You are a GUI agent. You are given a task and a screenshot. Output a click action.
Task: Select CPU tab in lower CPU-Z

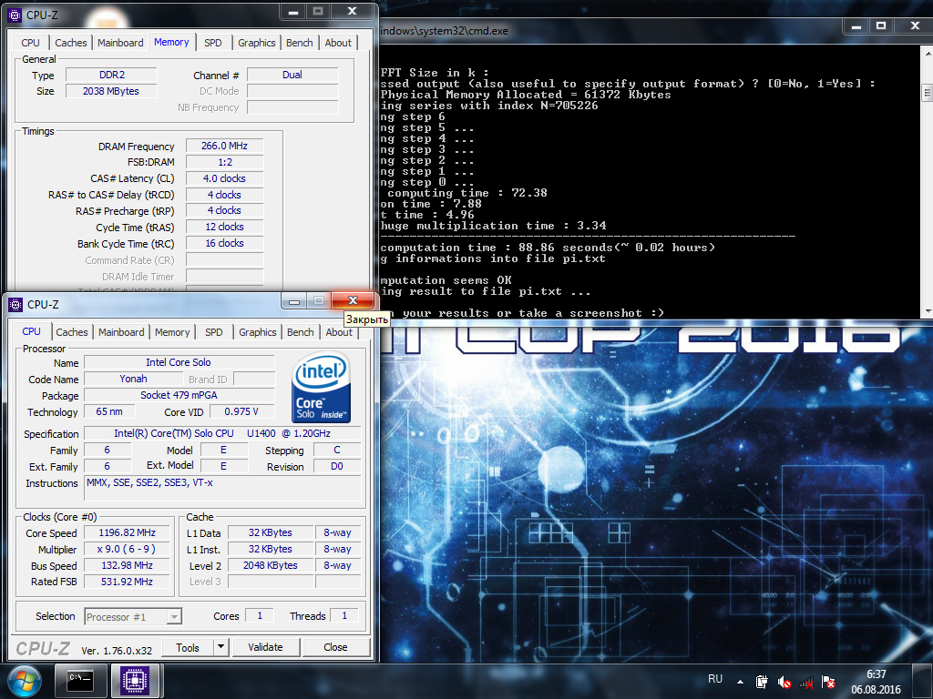[32, 331]
